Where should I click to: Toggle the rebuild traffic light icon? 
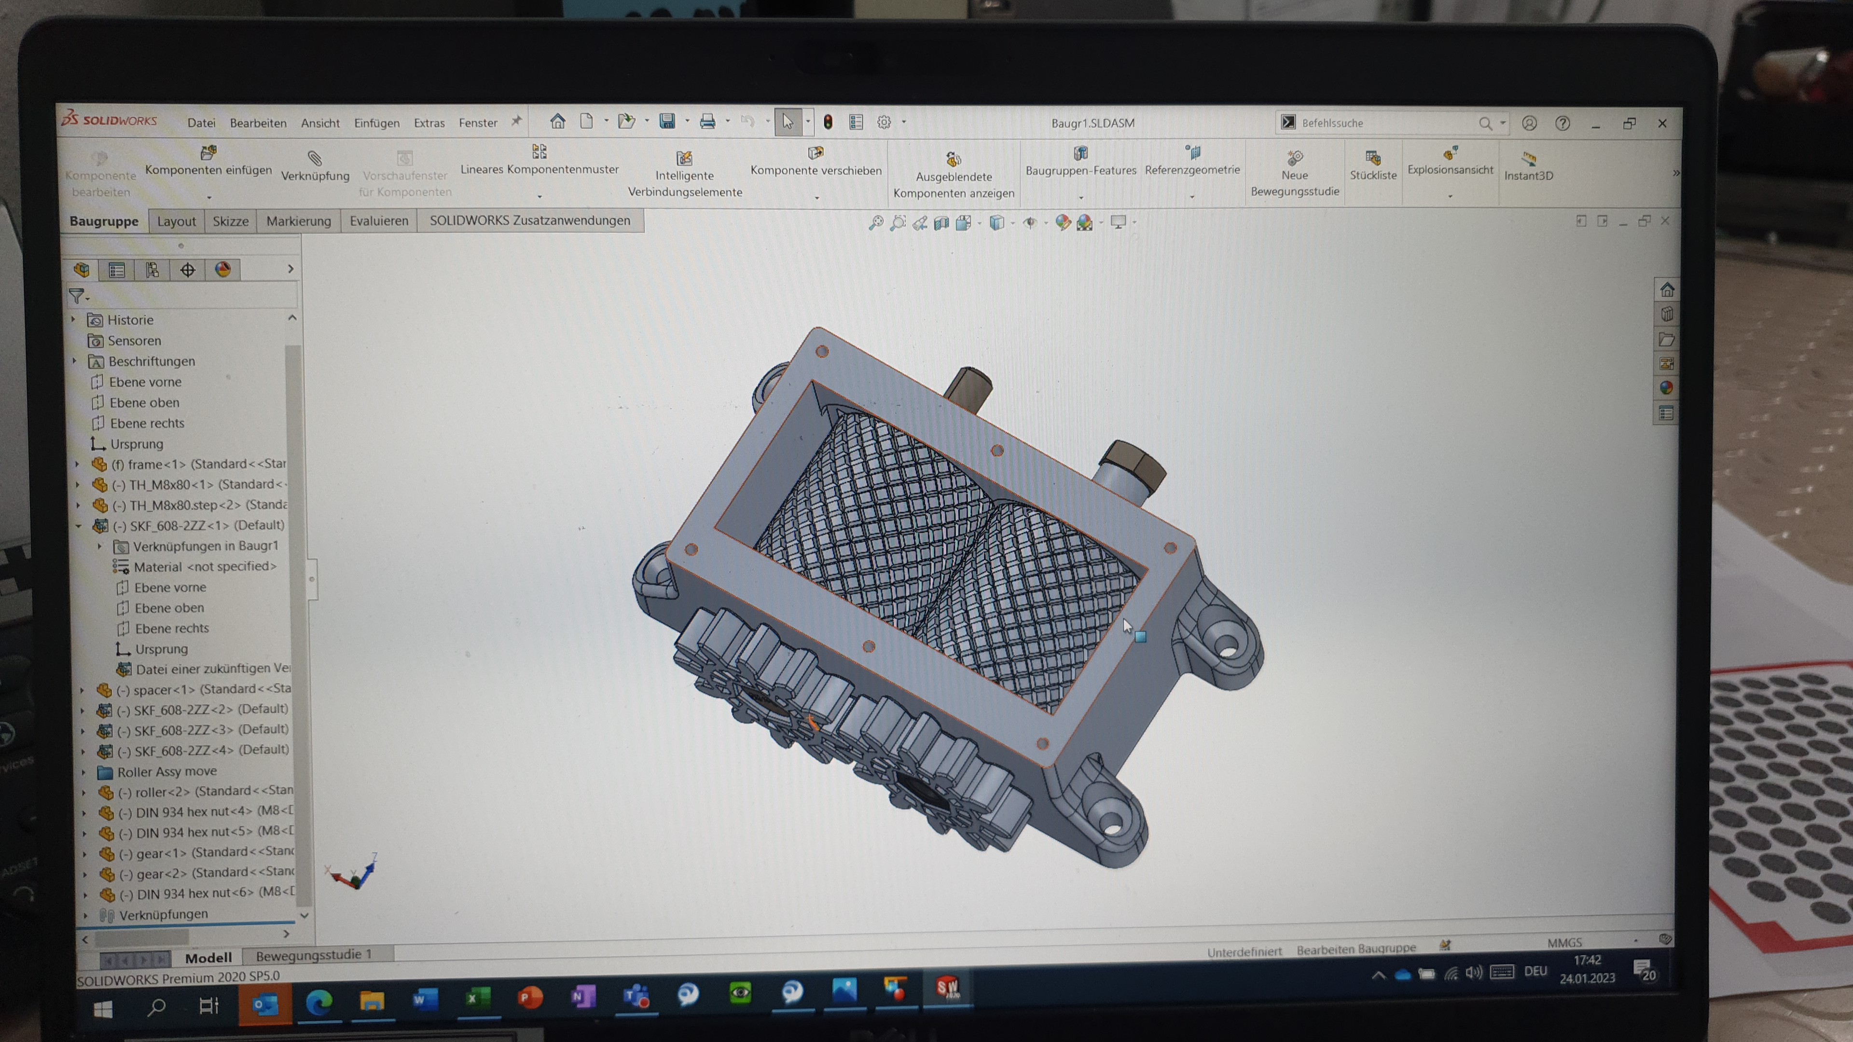point(828,122)
